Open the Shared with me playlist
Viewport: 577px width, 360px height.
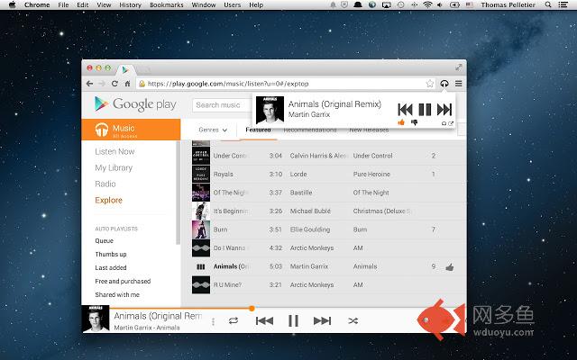pyautogui.click(x=117, y=294)
